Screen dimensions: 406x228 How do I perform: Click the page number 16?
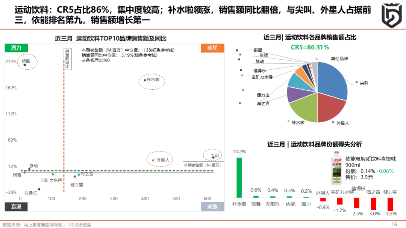[x=394, y=224]
